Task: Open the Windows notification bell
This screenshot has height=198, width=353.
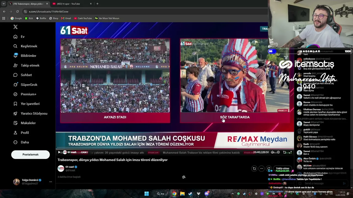Action: pos(349,194)
